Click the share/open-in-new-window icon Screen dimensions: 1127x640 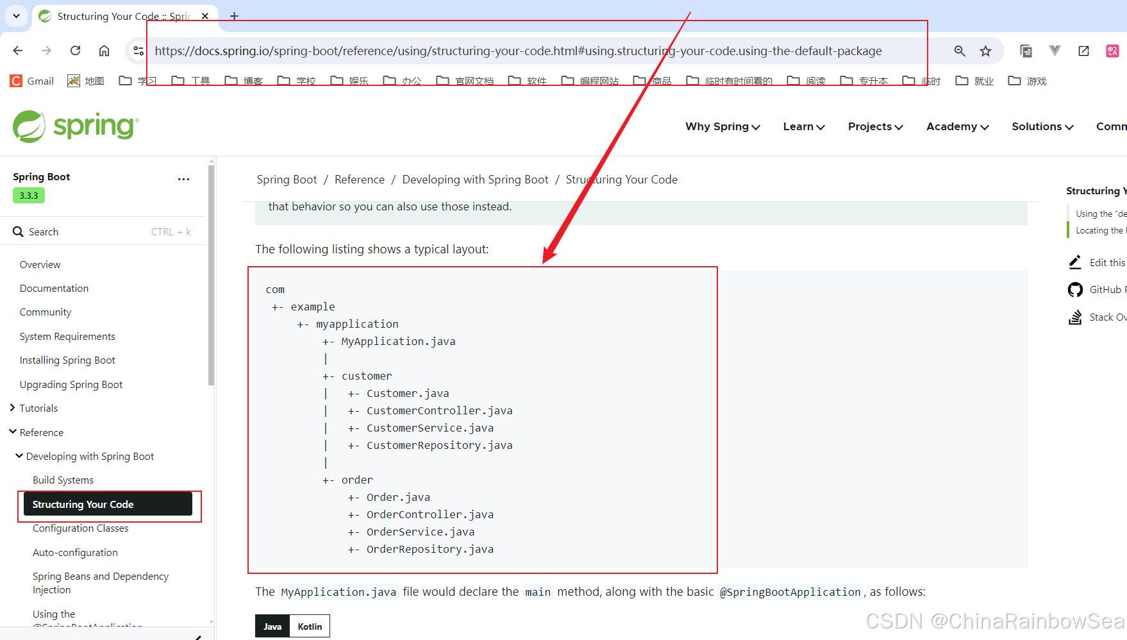click(1083, 51)
